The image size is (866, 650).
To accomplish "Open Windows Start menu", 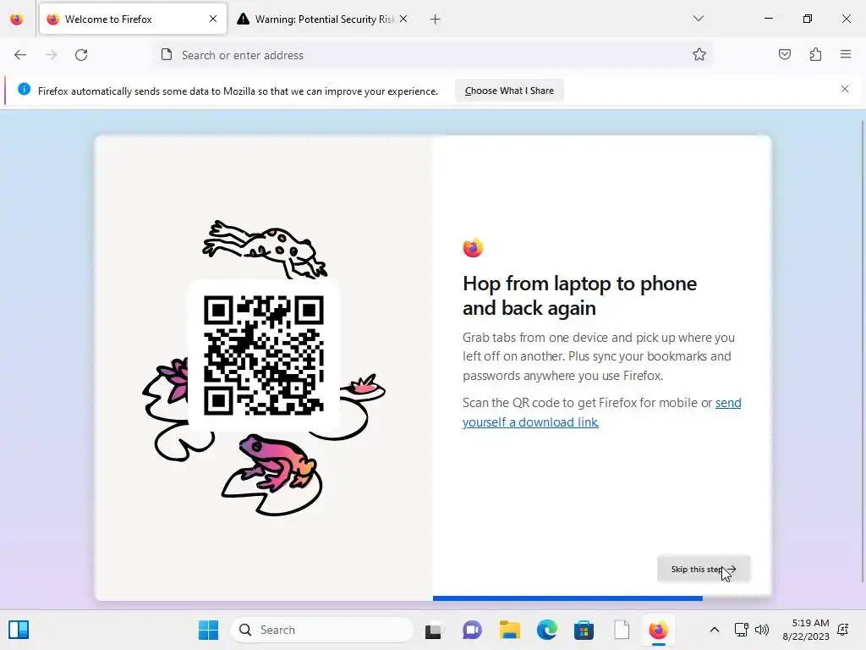I will pos(208,630).
